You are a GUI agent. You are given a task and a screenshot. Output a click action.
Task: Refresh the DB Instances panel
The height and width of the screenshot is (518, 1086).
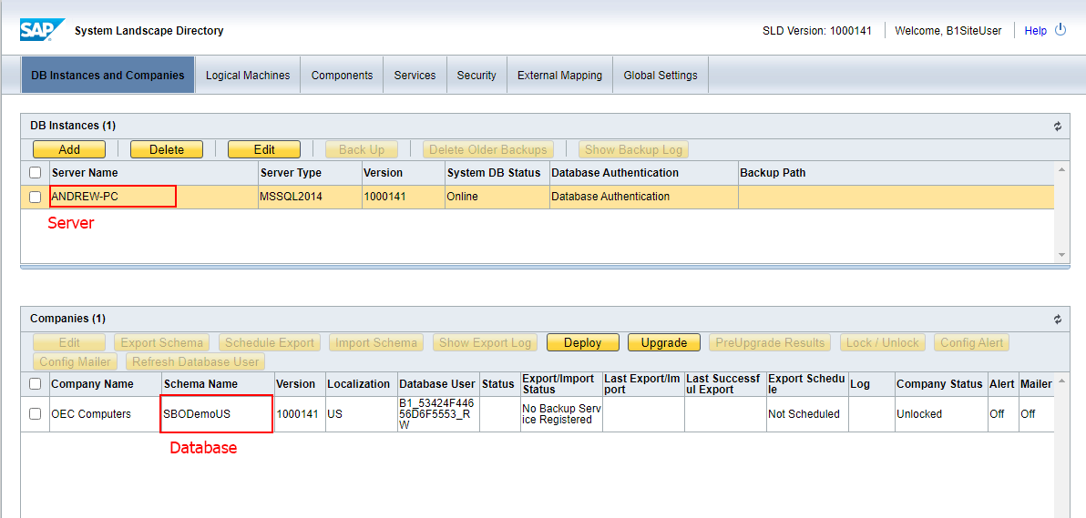(x=1058, y=127)
